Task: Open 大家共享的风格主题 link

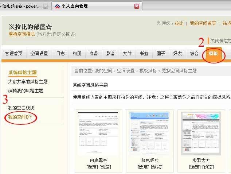Action: click(28, 82)
